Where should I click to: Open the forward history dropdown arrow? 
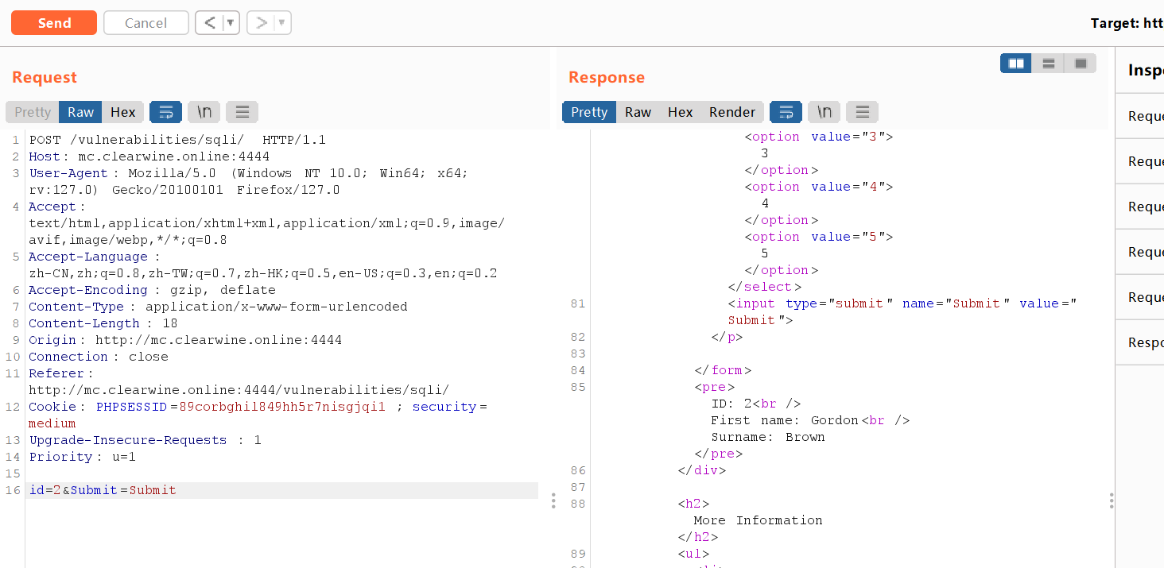pyautogui.click(x=282, y=23)
